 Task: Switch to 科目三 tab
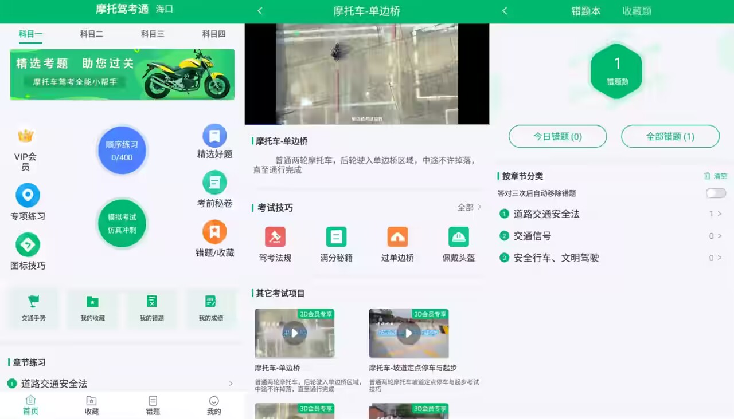[x=153, y=34]
